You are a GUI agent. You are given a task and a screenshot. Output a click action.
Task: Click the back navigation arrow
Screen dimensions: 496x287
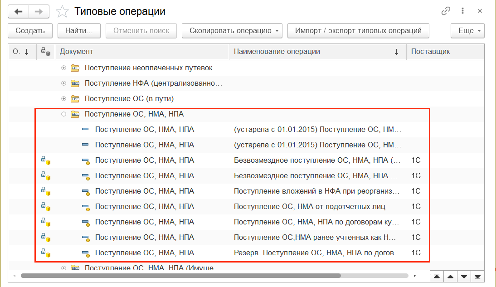pyautogui.click(x=18, y=11)
